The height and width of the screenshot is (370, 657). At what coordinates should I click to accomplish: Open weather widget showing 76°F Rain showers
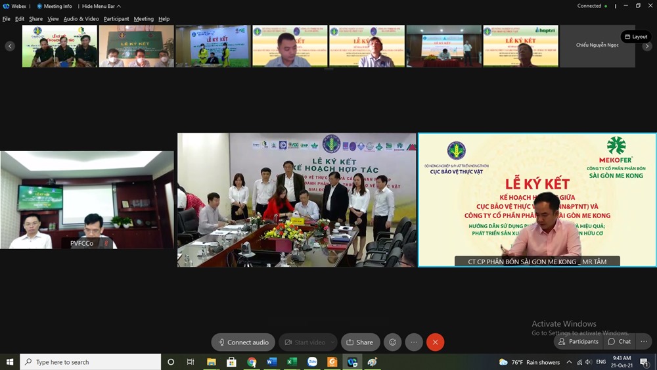tap(530, 362)
